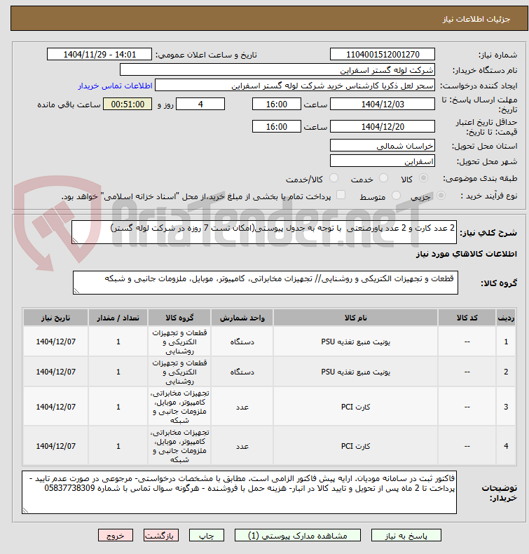Click the شماره نیاز field 1104001512001270

click(x=382, y=55)
